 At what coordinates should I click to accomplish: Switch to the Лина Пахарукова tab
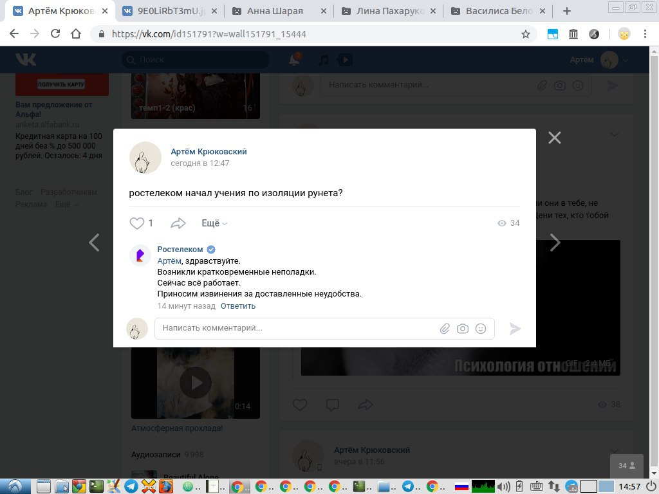pos(388,12)
